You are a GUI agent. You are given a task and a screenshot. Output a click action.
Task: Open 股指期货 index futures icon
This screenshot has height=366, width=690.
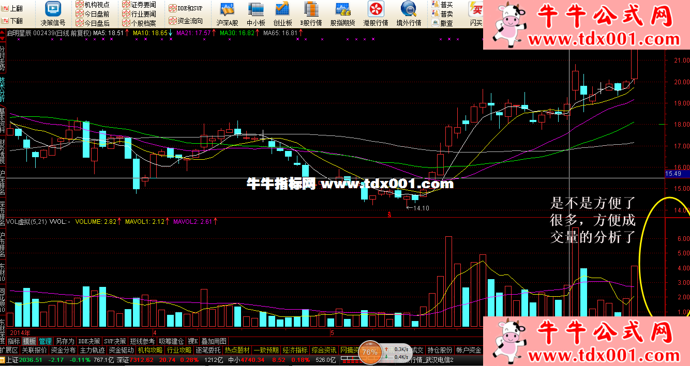(342, 14)
